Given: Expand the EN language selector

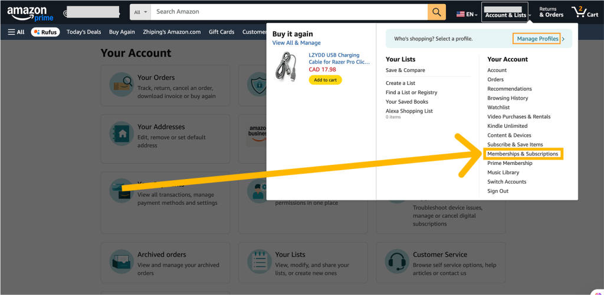Looking at the screenshot, I should click(467, 14).
